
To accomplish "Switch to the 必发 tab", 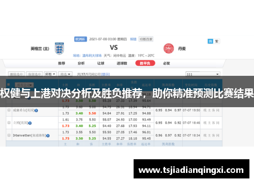I will point(167,63).
